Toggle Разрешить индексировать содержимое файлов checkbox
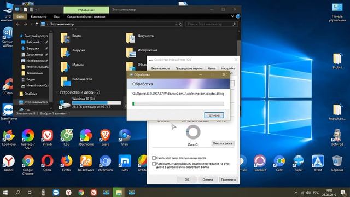This screenshot has width=350, height=197. (154, 164)
